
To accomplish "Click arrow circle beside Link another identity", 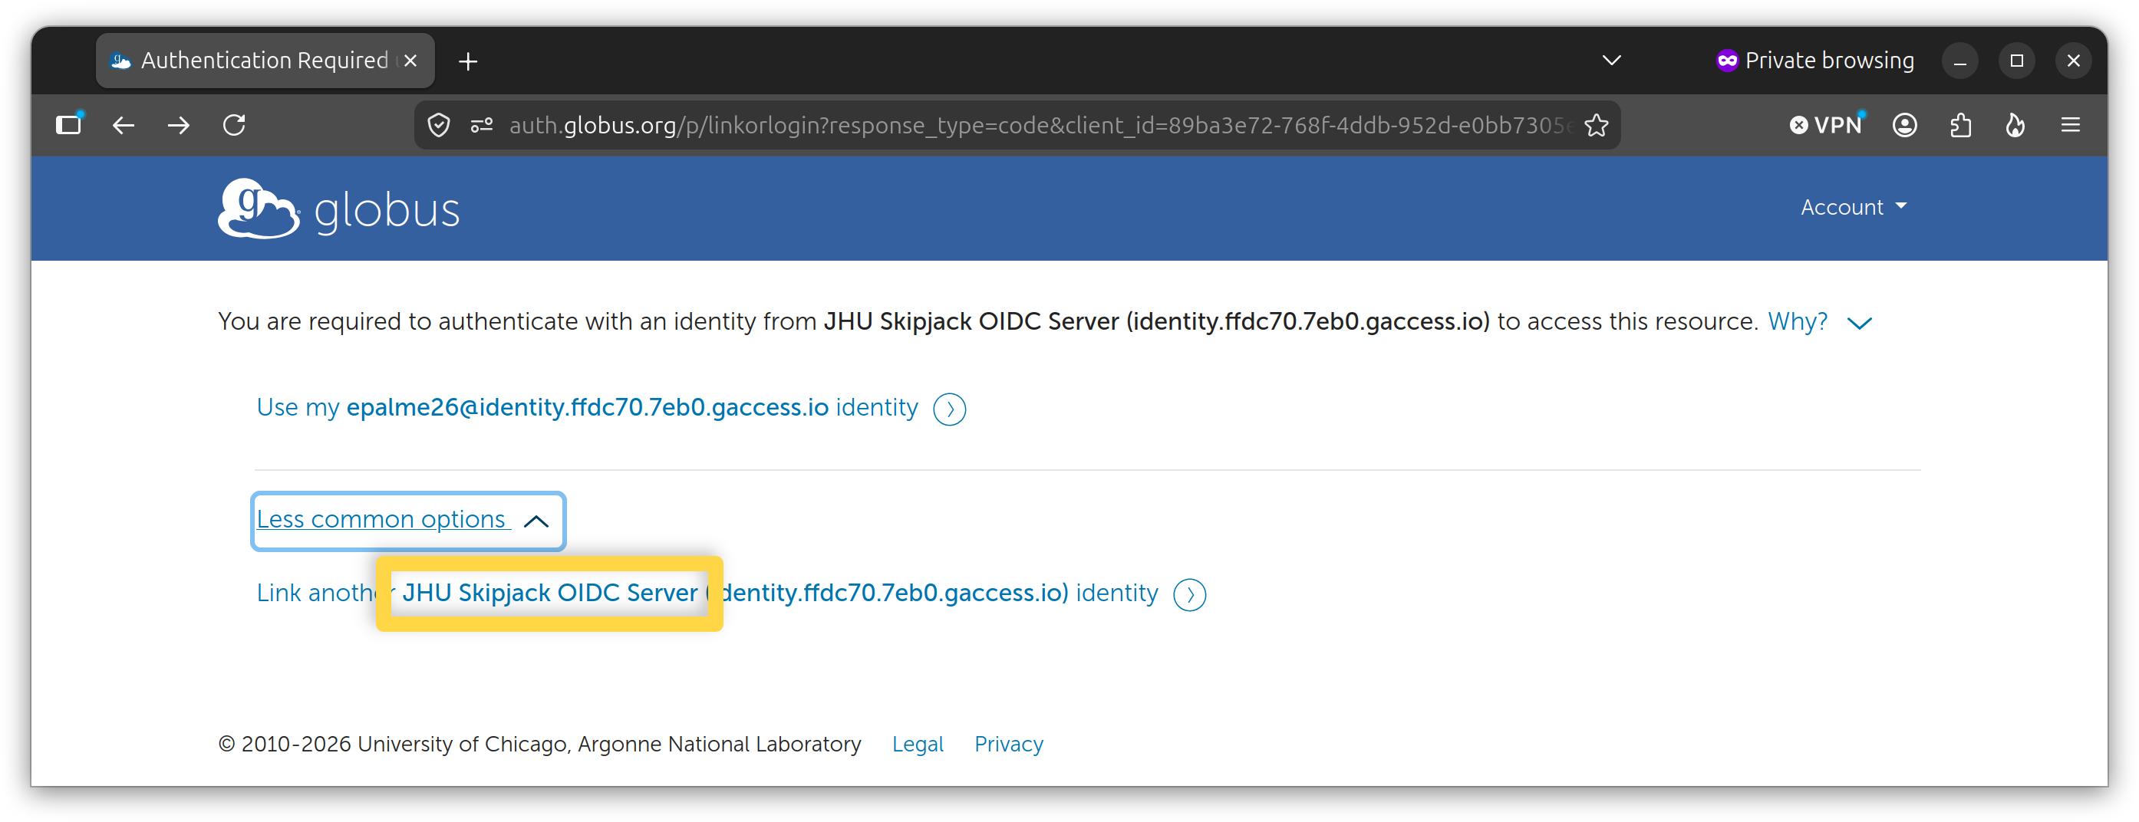I will [1190, 594].
